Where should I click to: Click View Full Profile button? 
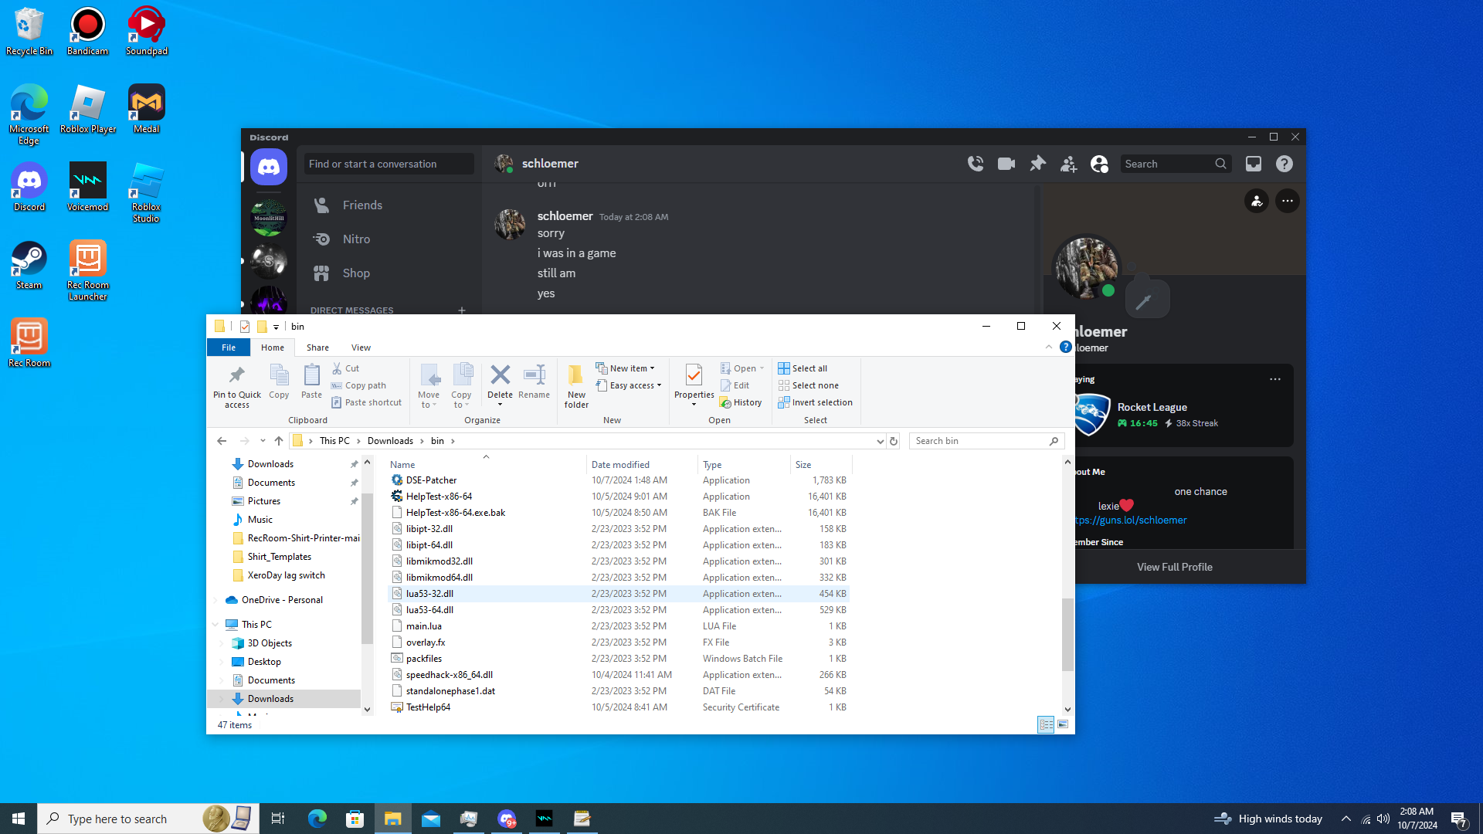click(x=1174, y=567)
